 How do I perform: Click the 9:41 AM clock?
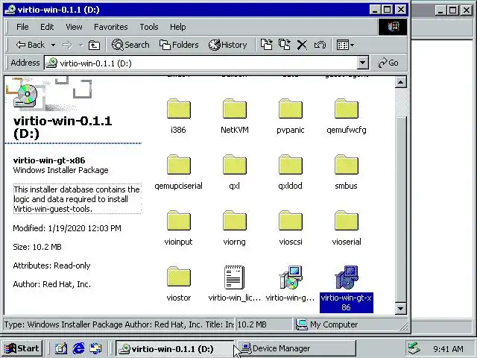pyautogui.click(x=448, y=348)
